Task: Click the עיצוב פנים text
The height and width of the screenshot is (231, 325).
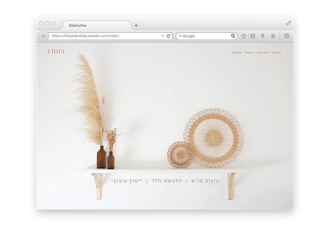Action: pos(205,181)
